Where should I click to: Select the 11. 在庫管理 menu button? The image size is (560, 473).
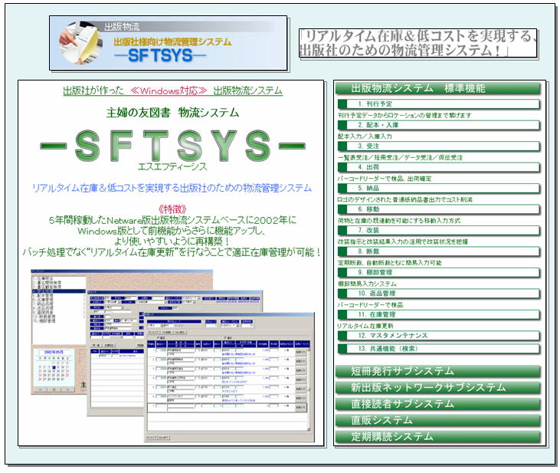(x=438, y=314)
